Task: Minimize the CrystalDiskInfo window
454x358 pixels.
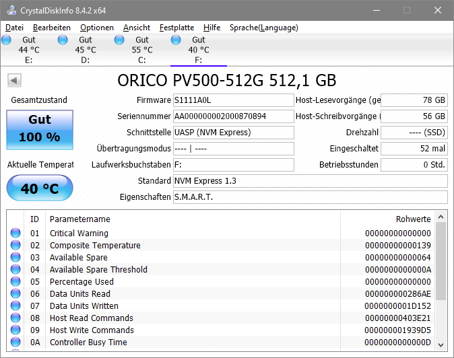Action: (377, 10)
